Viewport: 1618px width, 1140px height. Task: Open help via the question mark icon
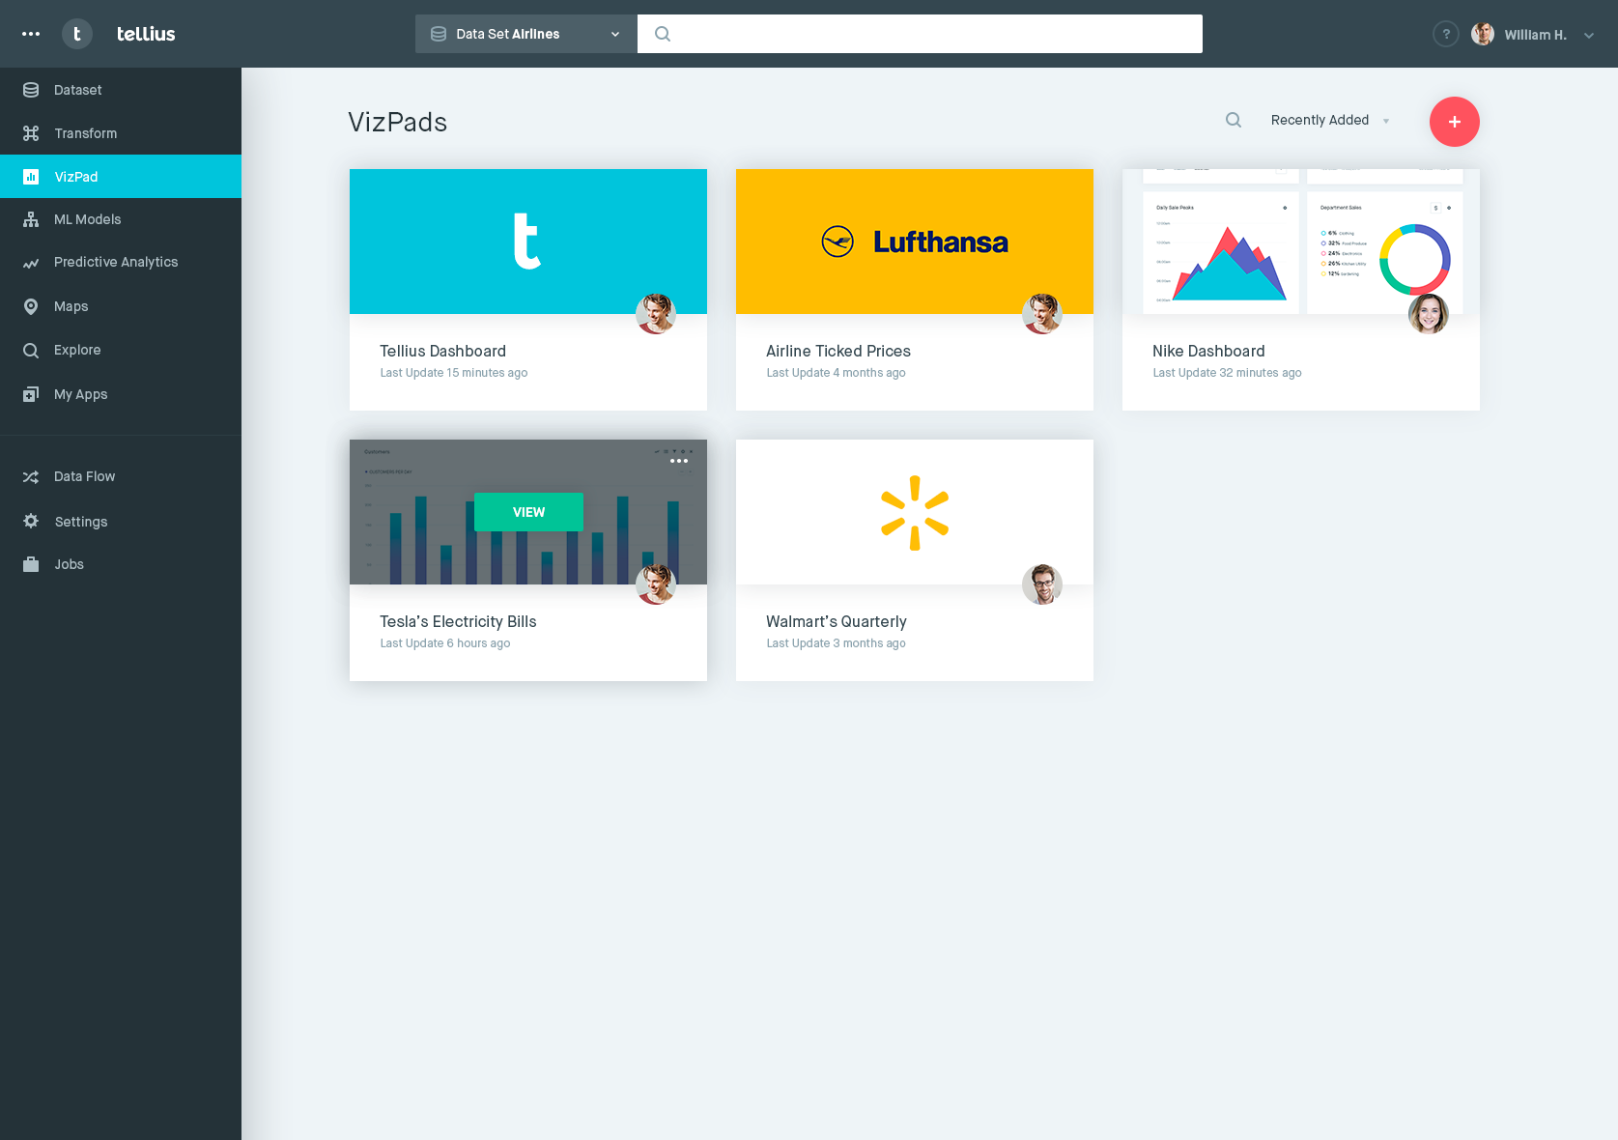pyautogui.click(x=1446, y=34)
